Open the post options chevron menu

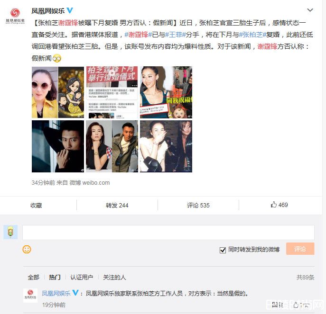click(310, 10)
